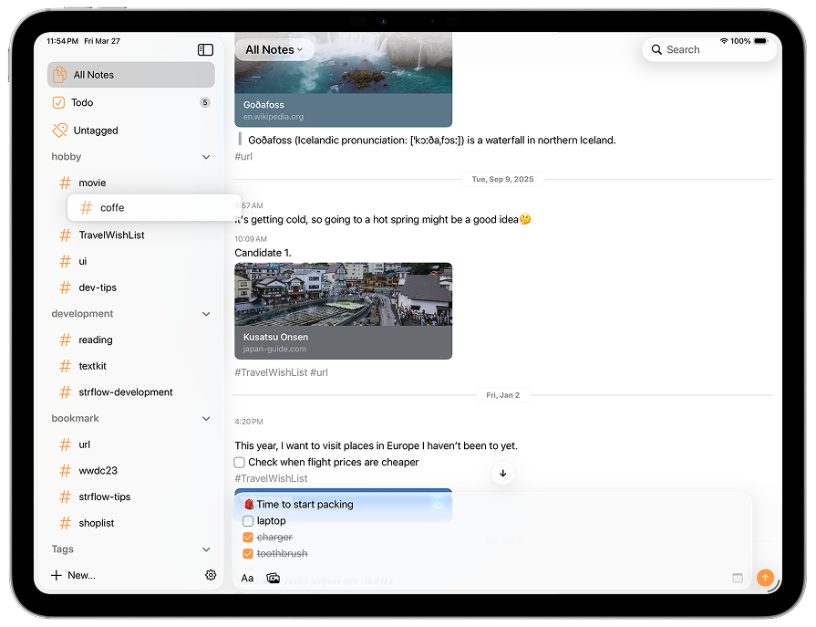The height and width of the screenshot is (627, 816).
Task: Click the Kusatsu Onsen town photo
Action: point(343,294)
